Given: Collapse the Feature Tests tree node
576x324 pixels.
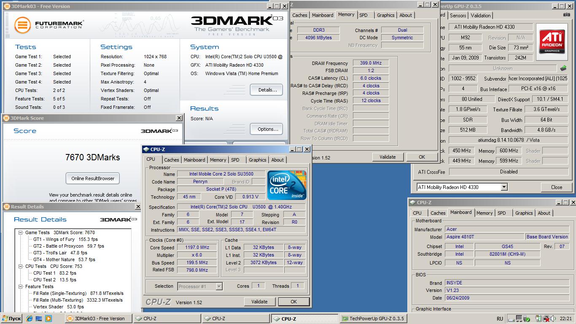Looking at the screenshot, I should (x=20, y=286).
